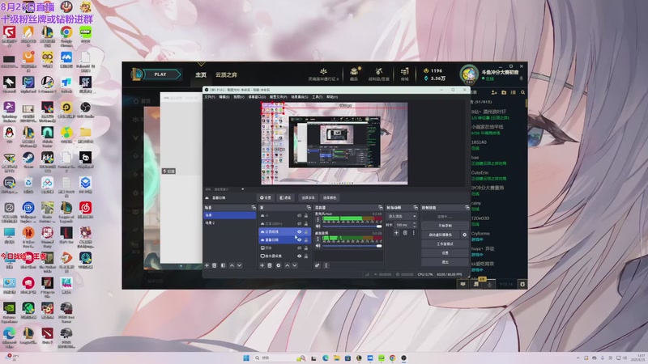This screenshot has height=364, width=648.
Task: Move source down with Sources panel down arrow
Action: [x=295, y=265]
